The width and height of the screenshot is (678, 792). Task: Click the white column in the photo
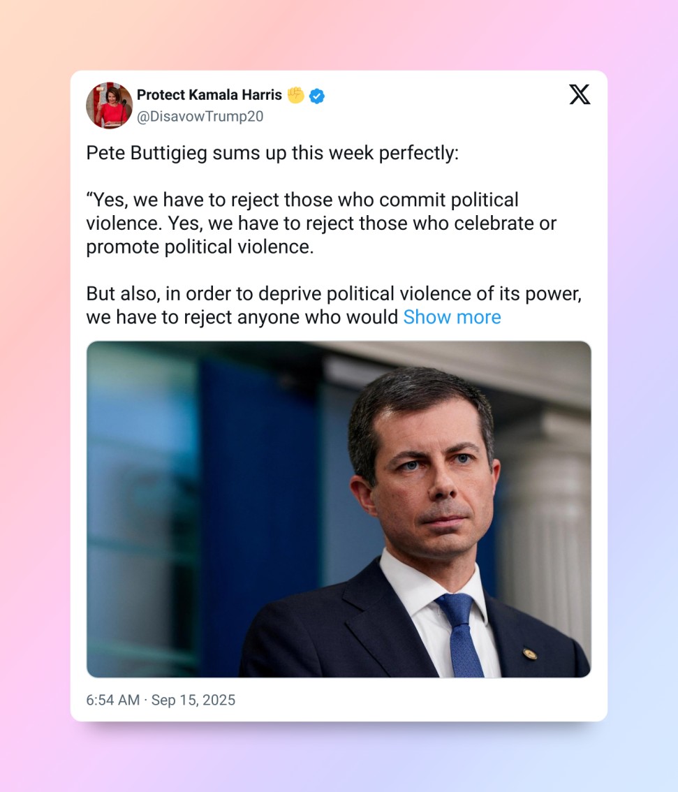547,530
